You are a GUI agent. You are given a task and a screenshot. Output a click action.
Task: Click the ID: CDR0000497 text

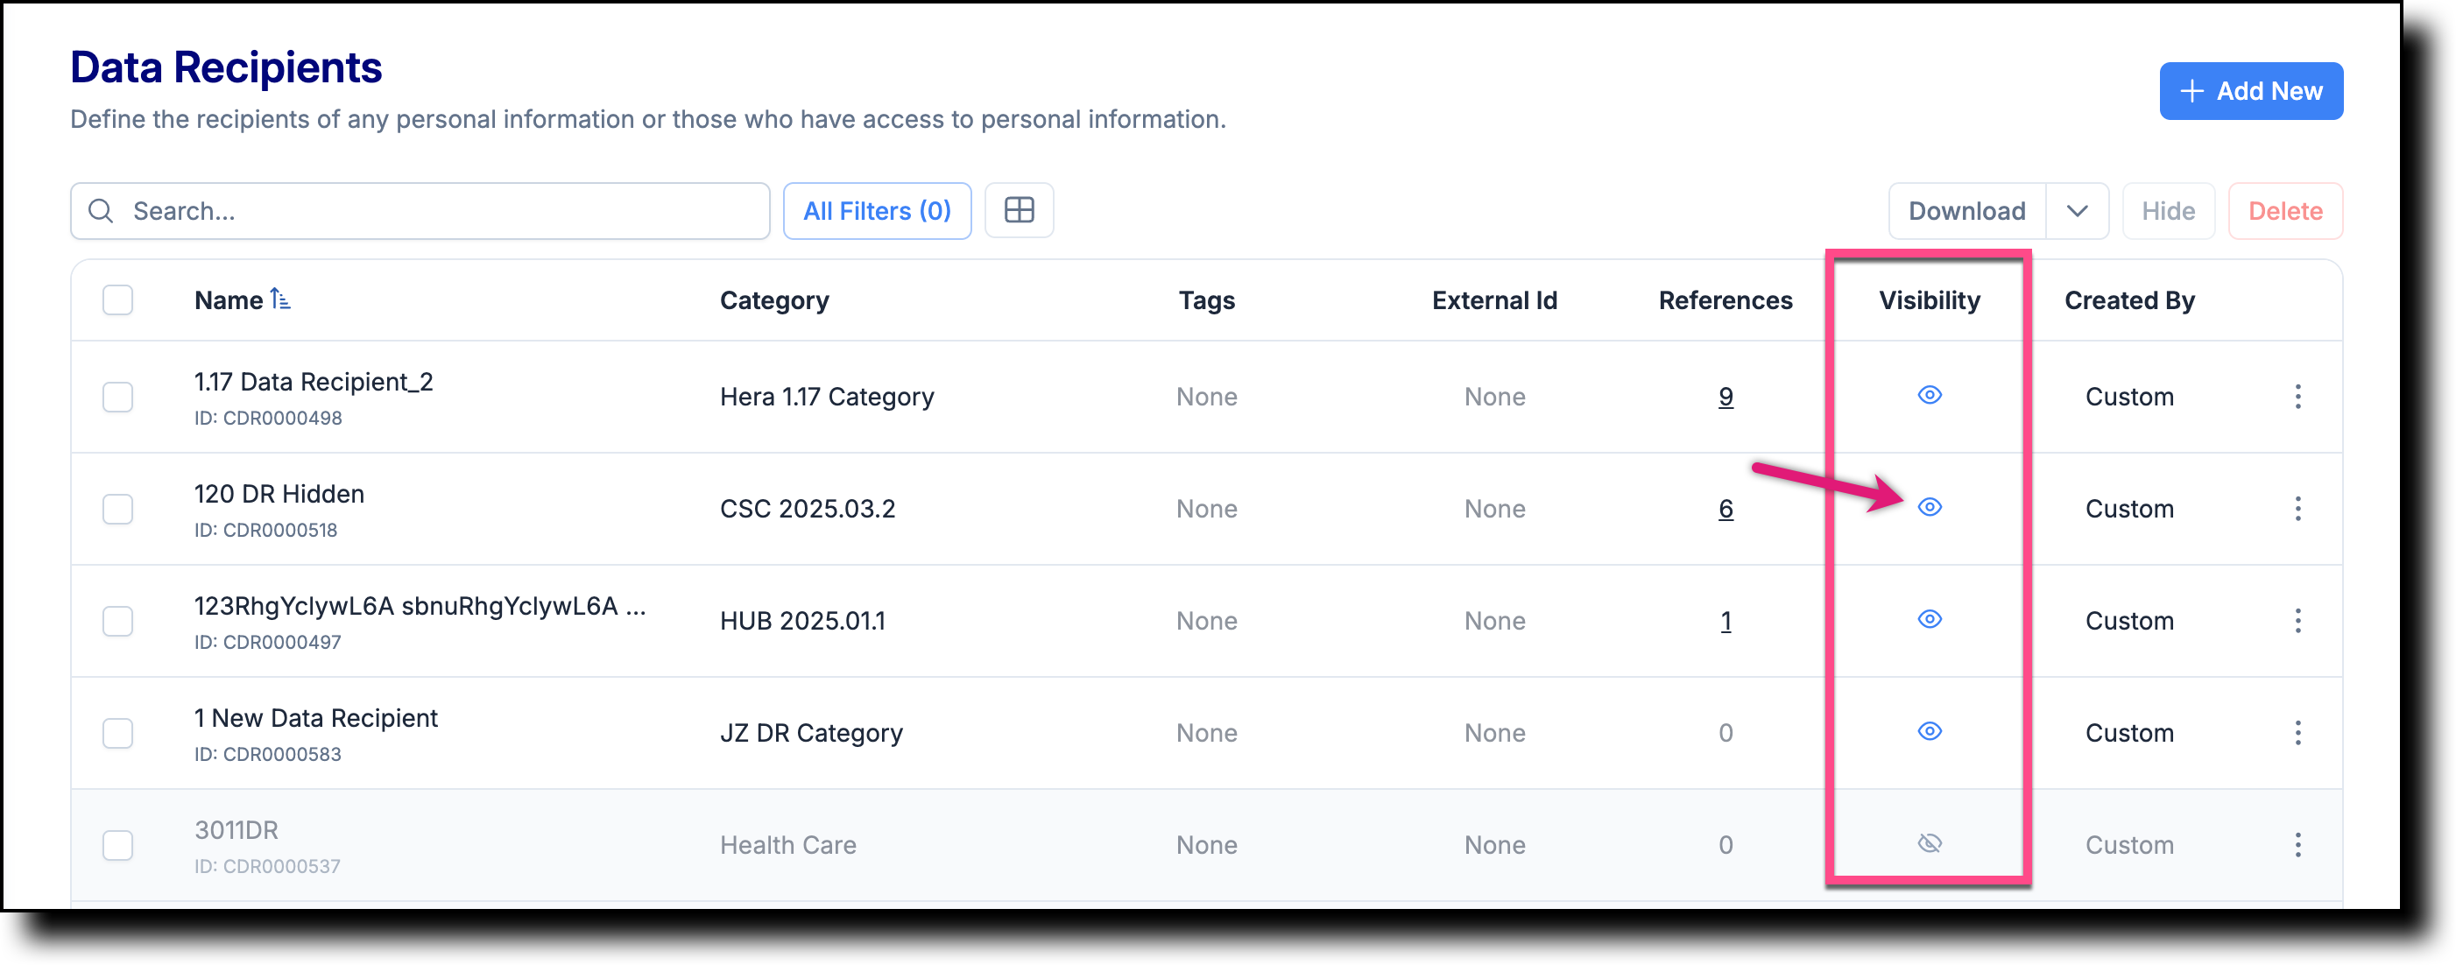pos(268,642)
